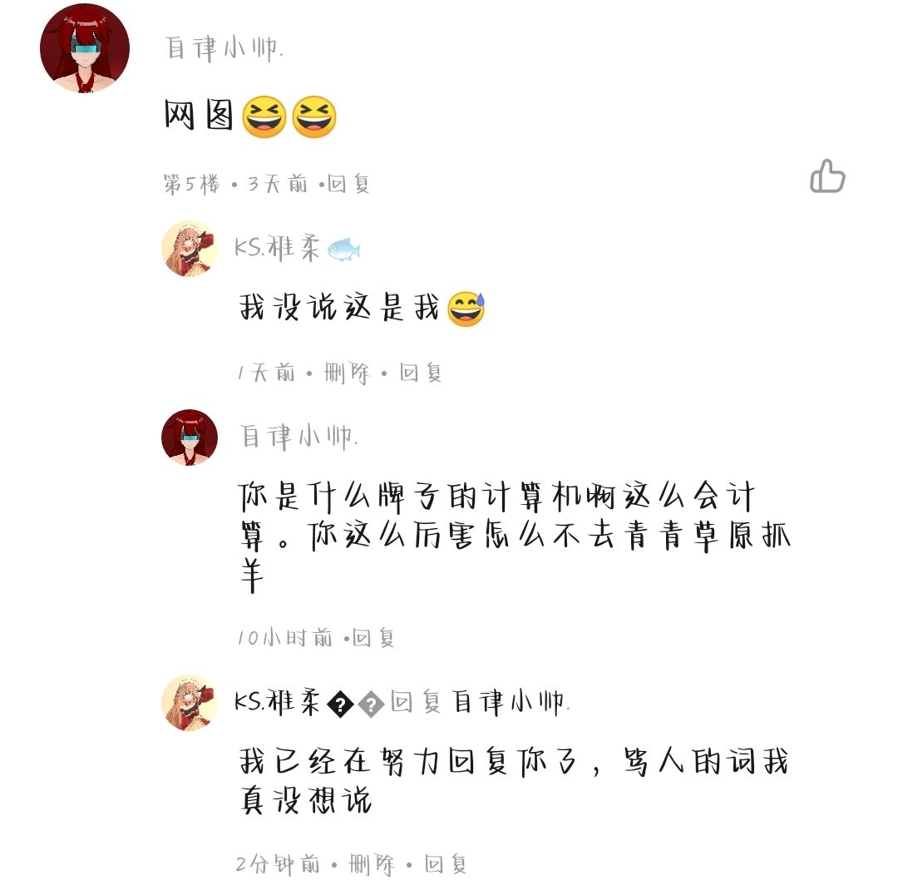Click fish badge icon beside KS.稚柔
This screenshot has height=885, width=898.
343,250
